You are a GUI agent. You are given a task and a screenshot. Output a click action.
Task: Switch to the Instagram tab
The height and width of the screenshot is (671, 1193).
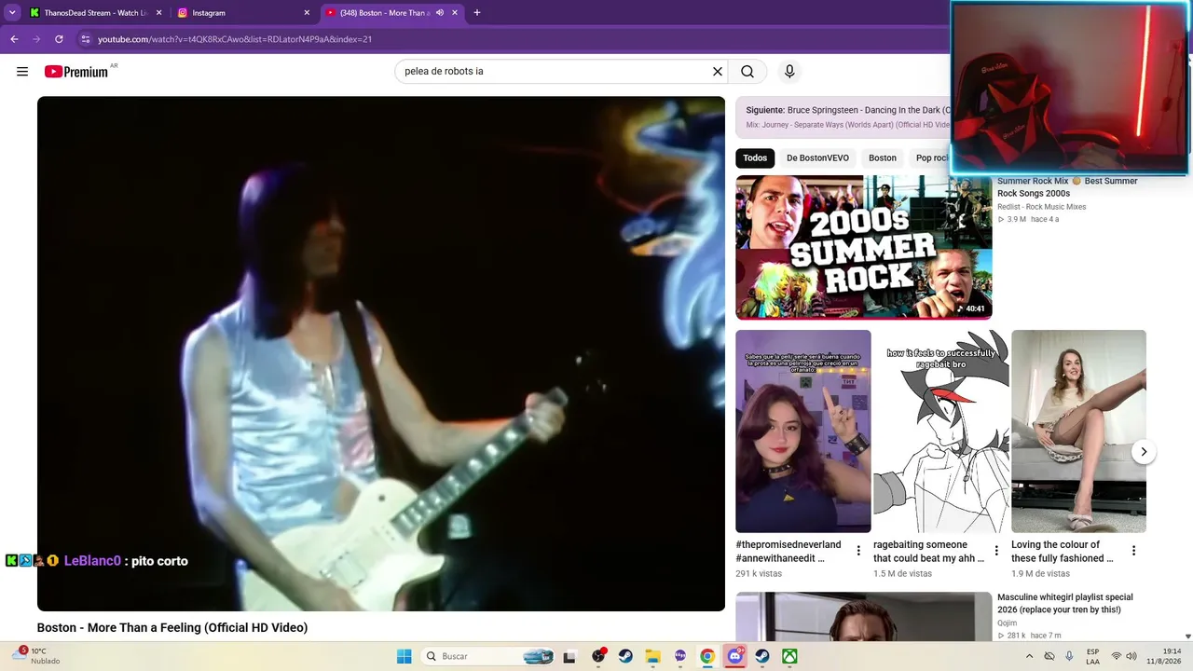pos(244,13)
